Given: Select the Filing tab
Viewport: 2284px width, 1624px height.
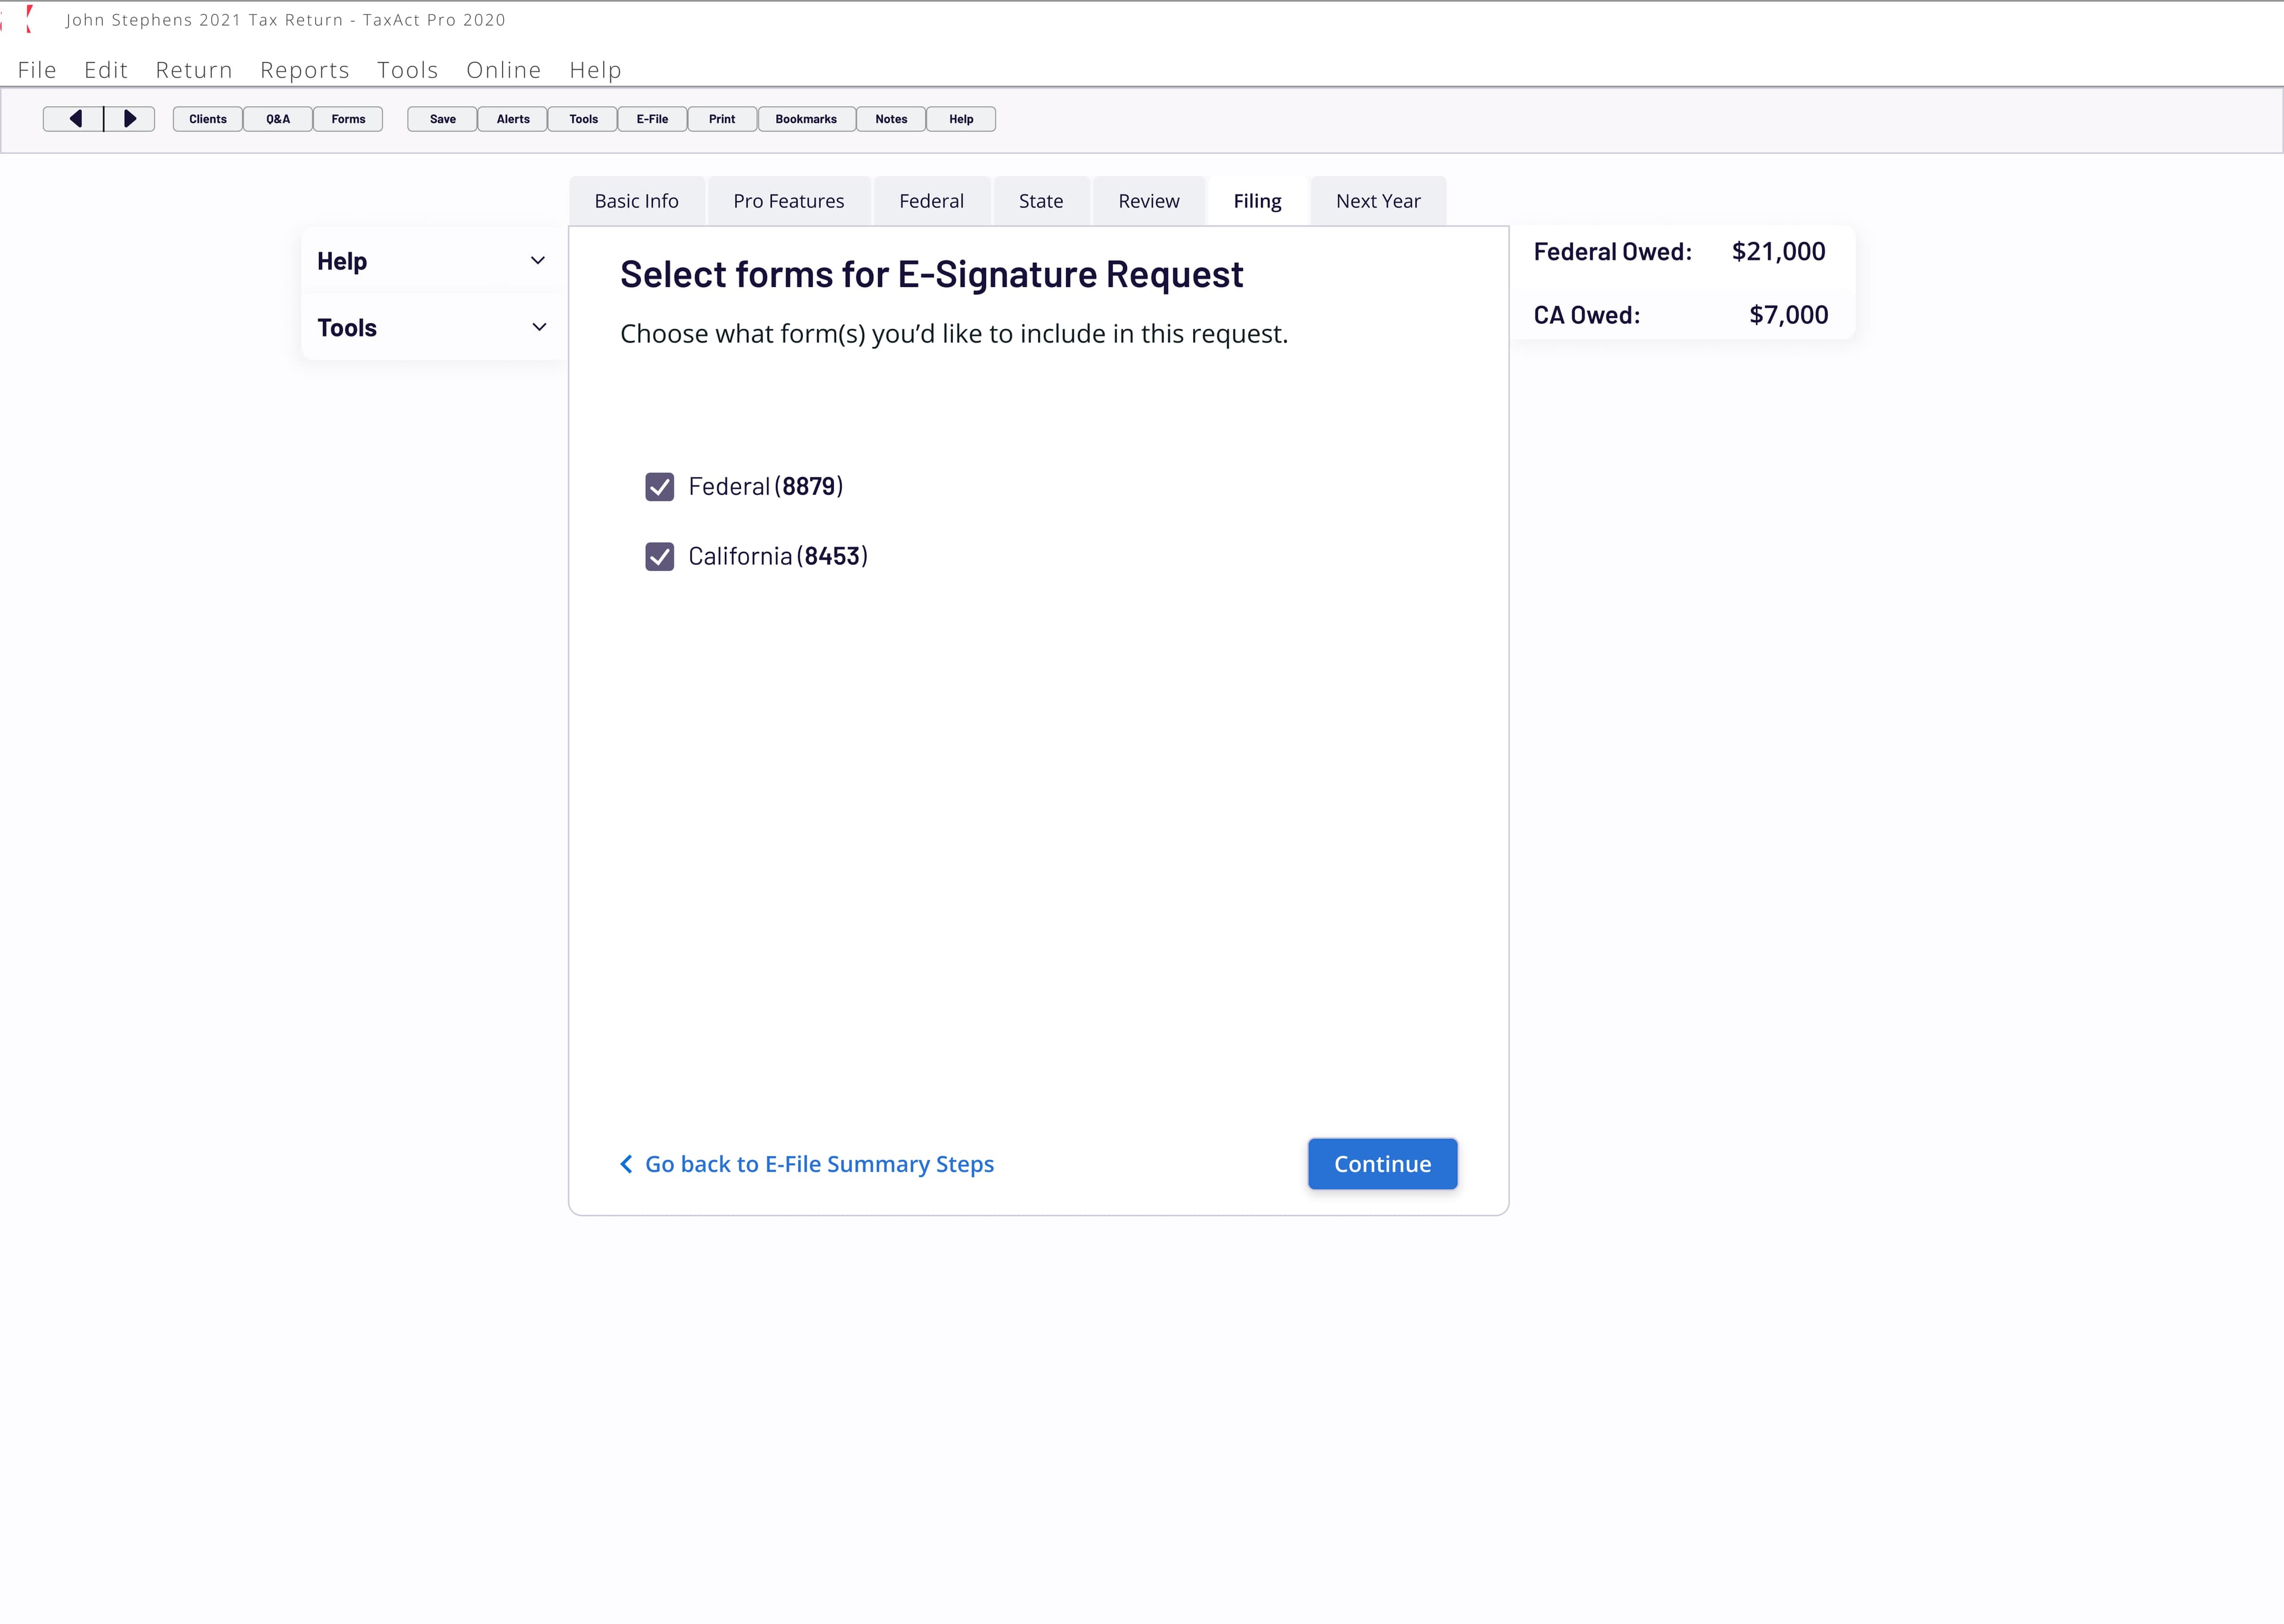Looking at the screenshot, I should click(1258, 201).
